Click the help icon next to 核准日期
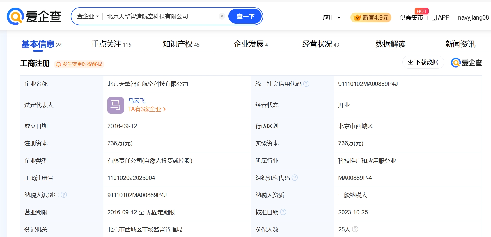491x237 pixels. click(283, 212)
